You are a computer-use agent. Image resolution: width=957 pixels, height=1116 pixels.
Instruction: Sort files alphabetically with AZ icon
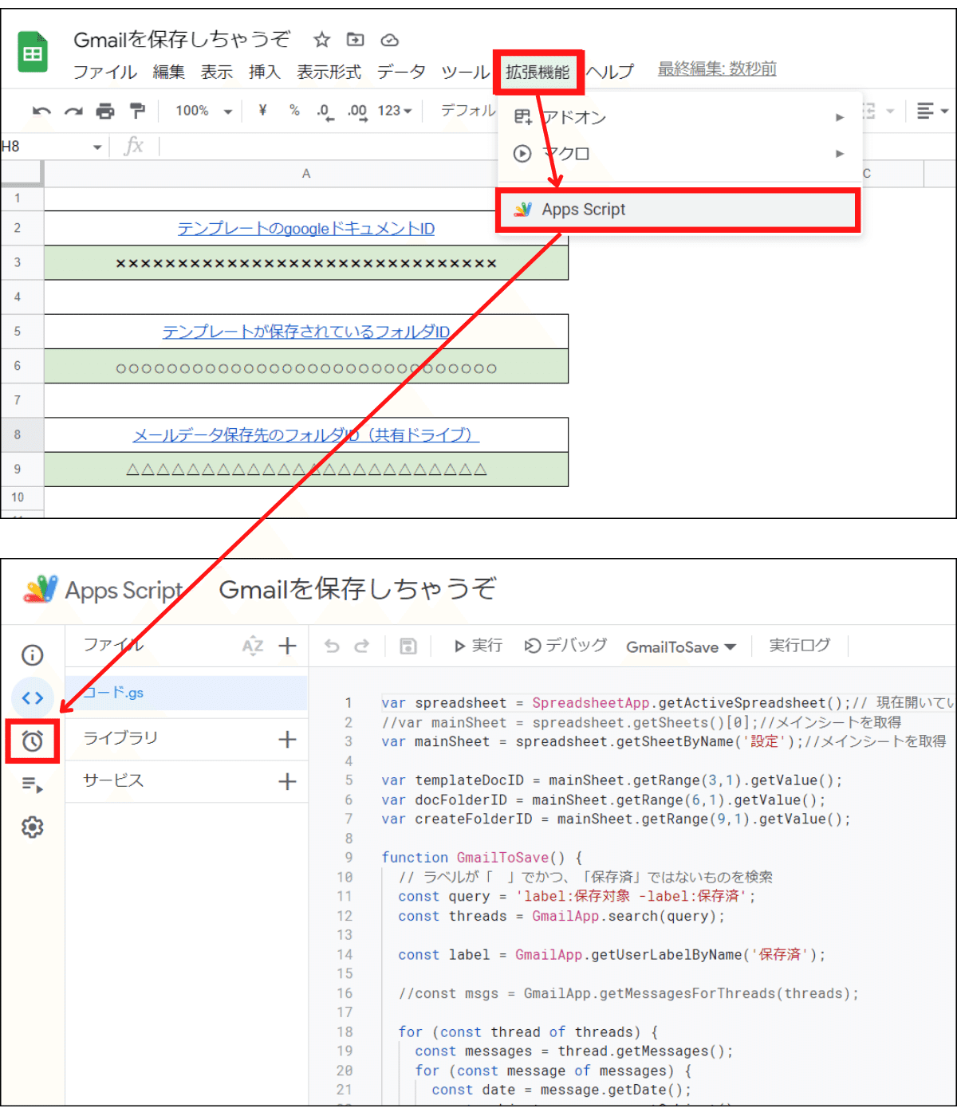pos(253,646)
